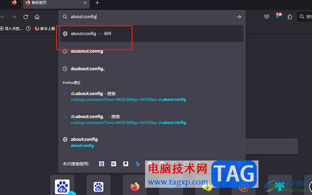This screenshot has width=312, height=195.
Task: Search using the Bing engine icon
Action: point(138,164)
